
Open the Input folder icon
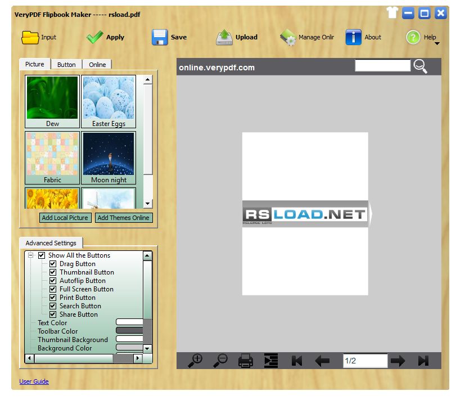pyautogui.click(x=30, y=37)
